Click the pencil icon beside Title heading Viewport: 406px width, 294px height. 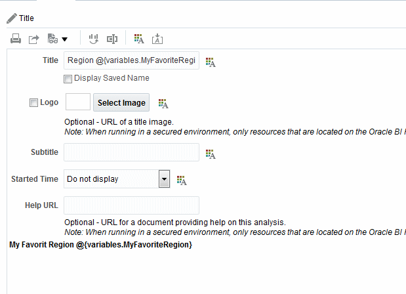(x=12, y=18)
